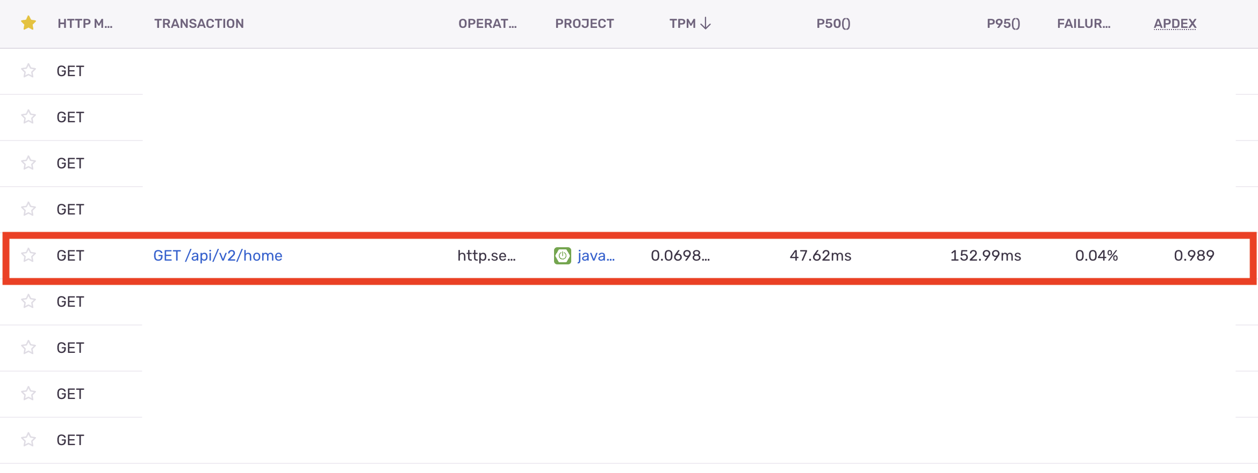
Task: Toggle star on row below highlighted transaction
Action: click(x=28, y=301)
